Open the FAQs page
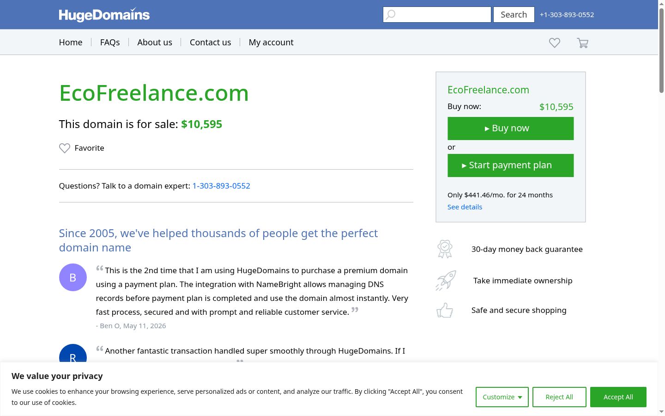 click(x=110, y=43)
